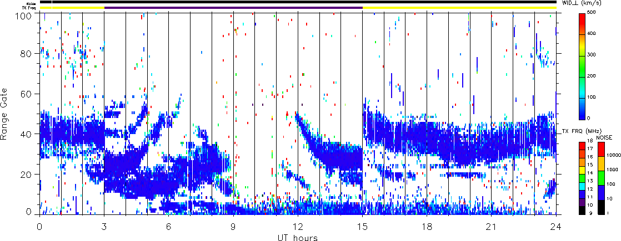Click the '14' label on the TX FRQ legend
621x241 pixels.
[590, 173]
